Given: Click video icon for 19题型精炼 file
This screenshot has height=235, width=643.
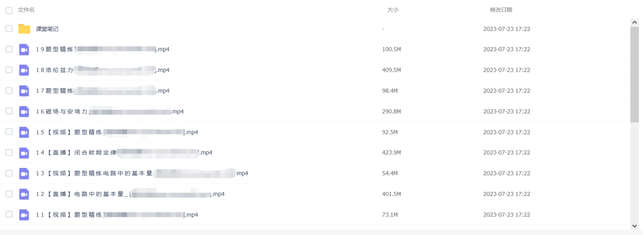Looking at the screenshot, I should tap(24, 49).
